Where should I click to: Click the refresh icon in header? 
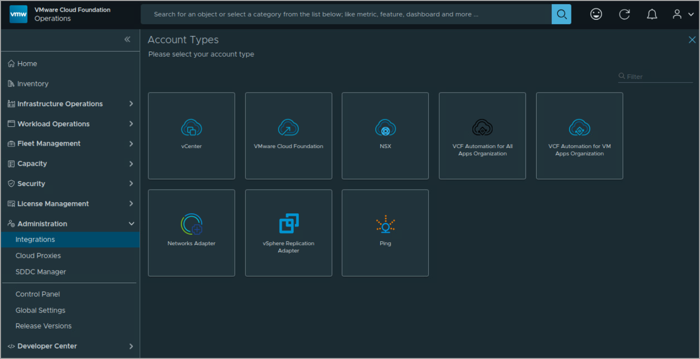(x=624, y=15)
